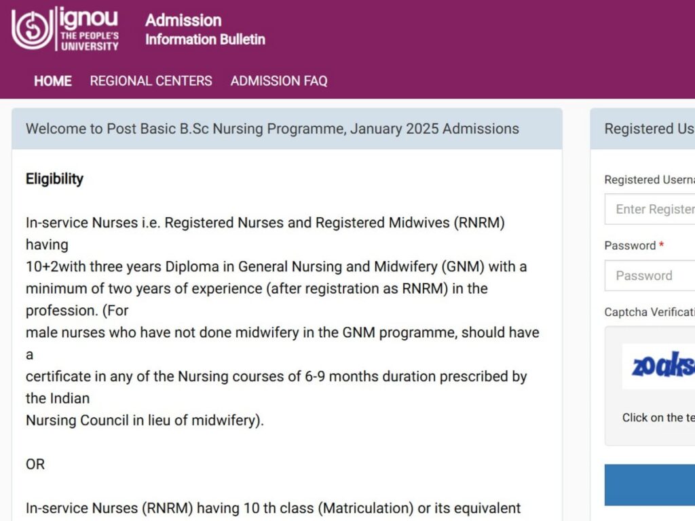Image resolution: width=695 pixels, height=521 pixels.
Task: Click the paragraph mentioning 10 th class Matriculation
Action: (273, 508)
